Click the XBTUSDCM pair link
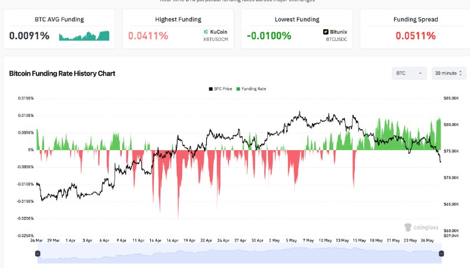 point(216,39)
